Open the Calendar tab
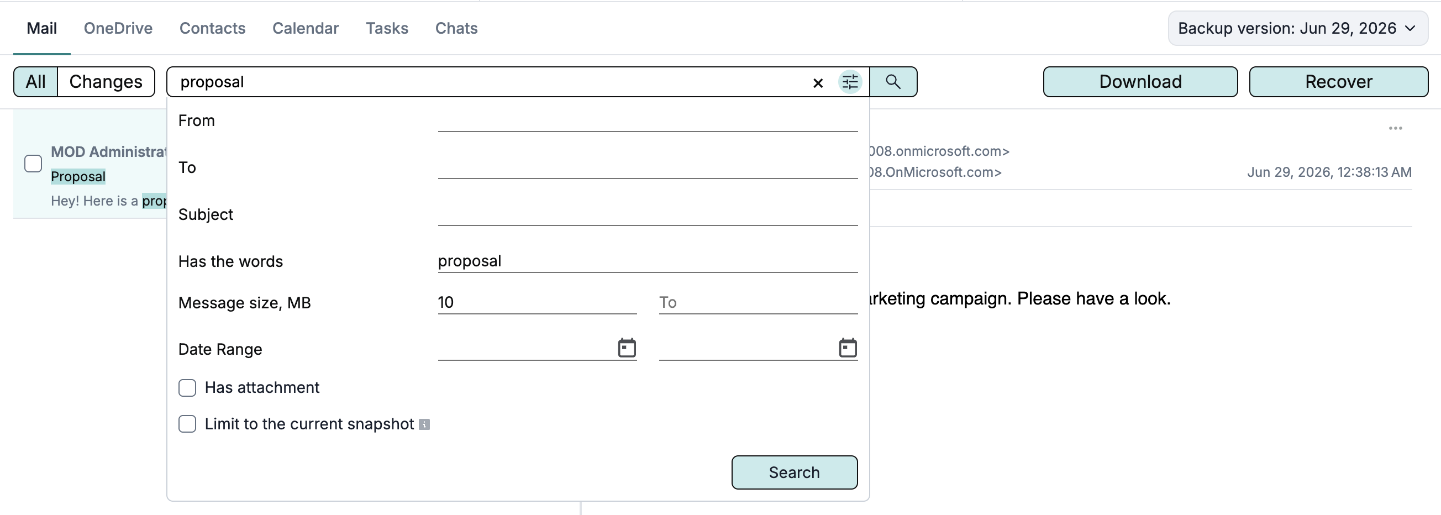 tap(306, 28)
